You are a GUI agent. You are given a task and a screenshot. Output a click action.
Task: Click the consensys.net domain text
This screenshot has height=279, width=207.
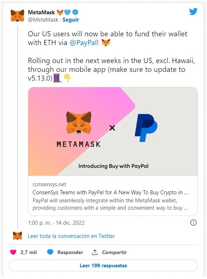tap(49, 184)
